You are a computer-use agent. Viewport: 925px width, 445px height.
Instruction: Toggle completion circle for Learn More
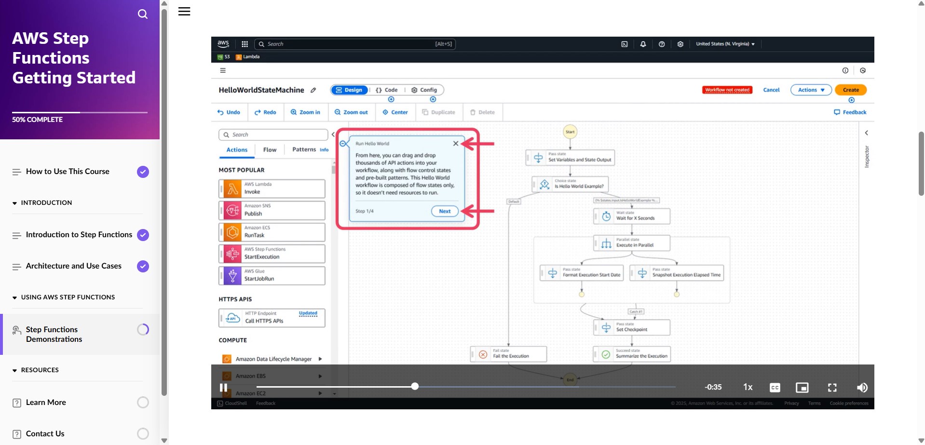(143, 403)
